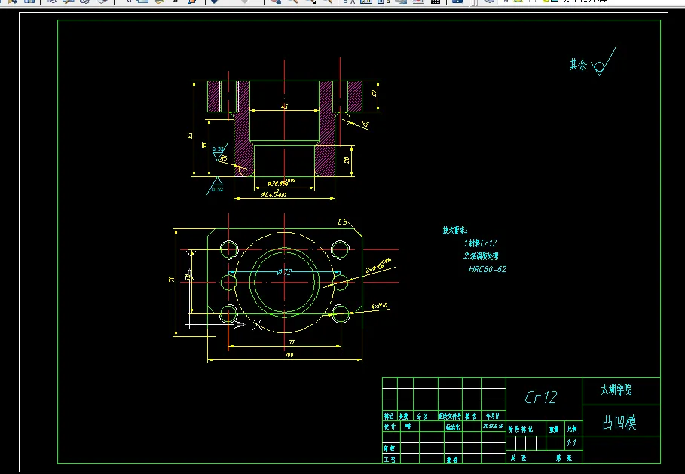Select the 4×M10 thread callout
685x474 pixels.
point(379,306)
